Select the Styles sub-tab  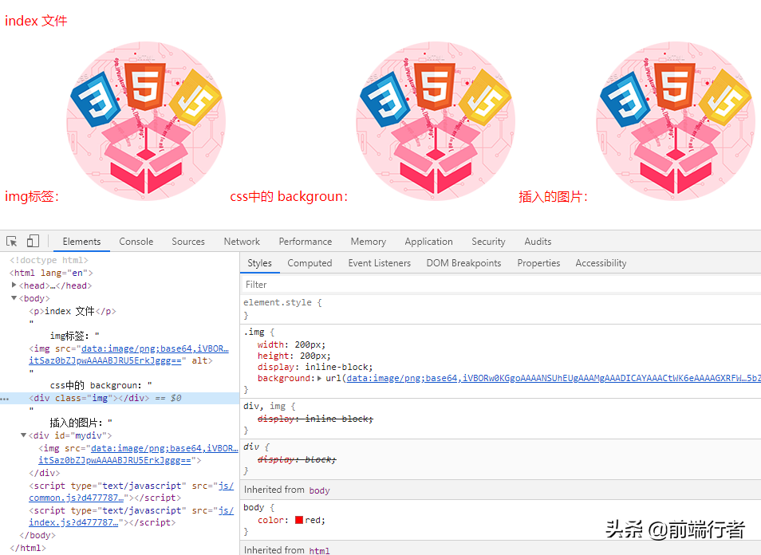click(x=260, y=263)
